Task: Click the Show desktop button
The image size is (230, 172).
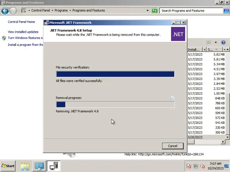Action: (x=227, y=166)
